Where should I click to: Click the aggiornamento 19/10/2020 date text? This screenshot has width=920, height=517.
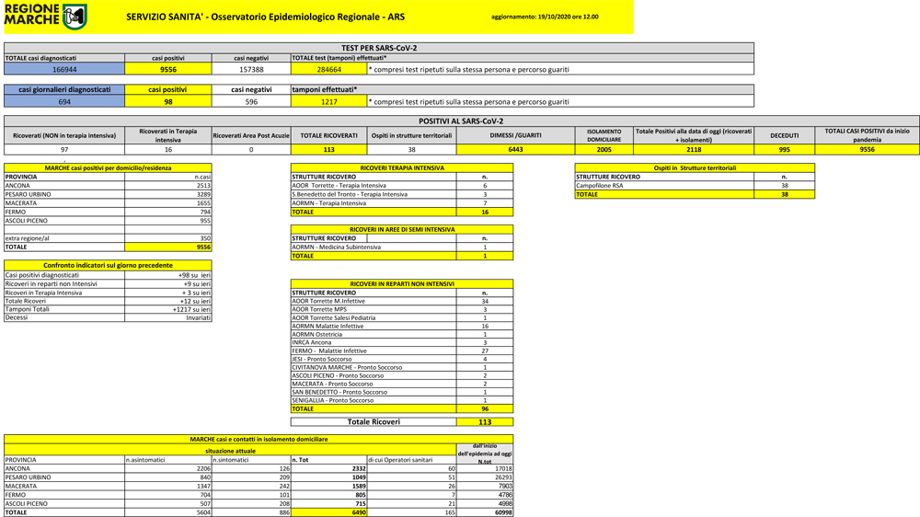click(545, 17)
